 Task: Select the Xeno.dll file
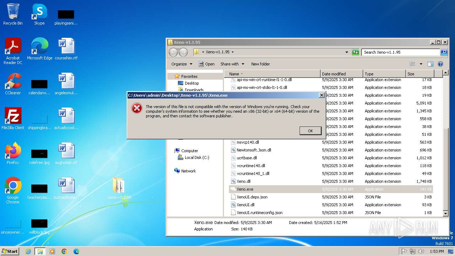pos(243,181)
